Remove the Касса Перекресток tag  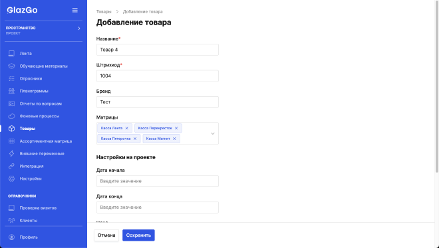point(176,128)
